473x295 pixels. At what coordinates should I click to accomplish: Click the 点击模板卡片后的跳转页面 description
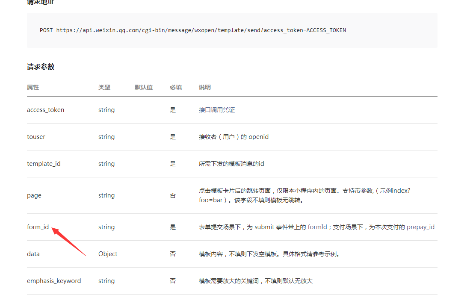[304, 195]
